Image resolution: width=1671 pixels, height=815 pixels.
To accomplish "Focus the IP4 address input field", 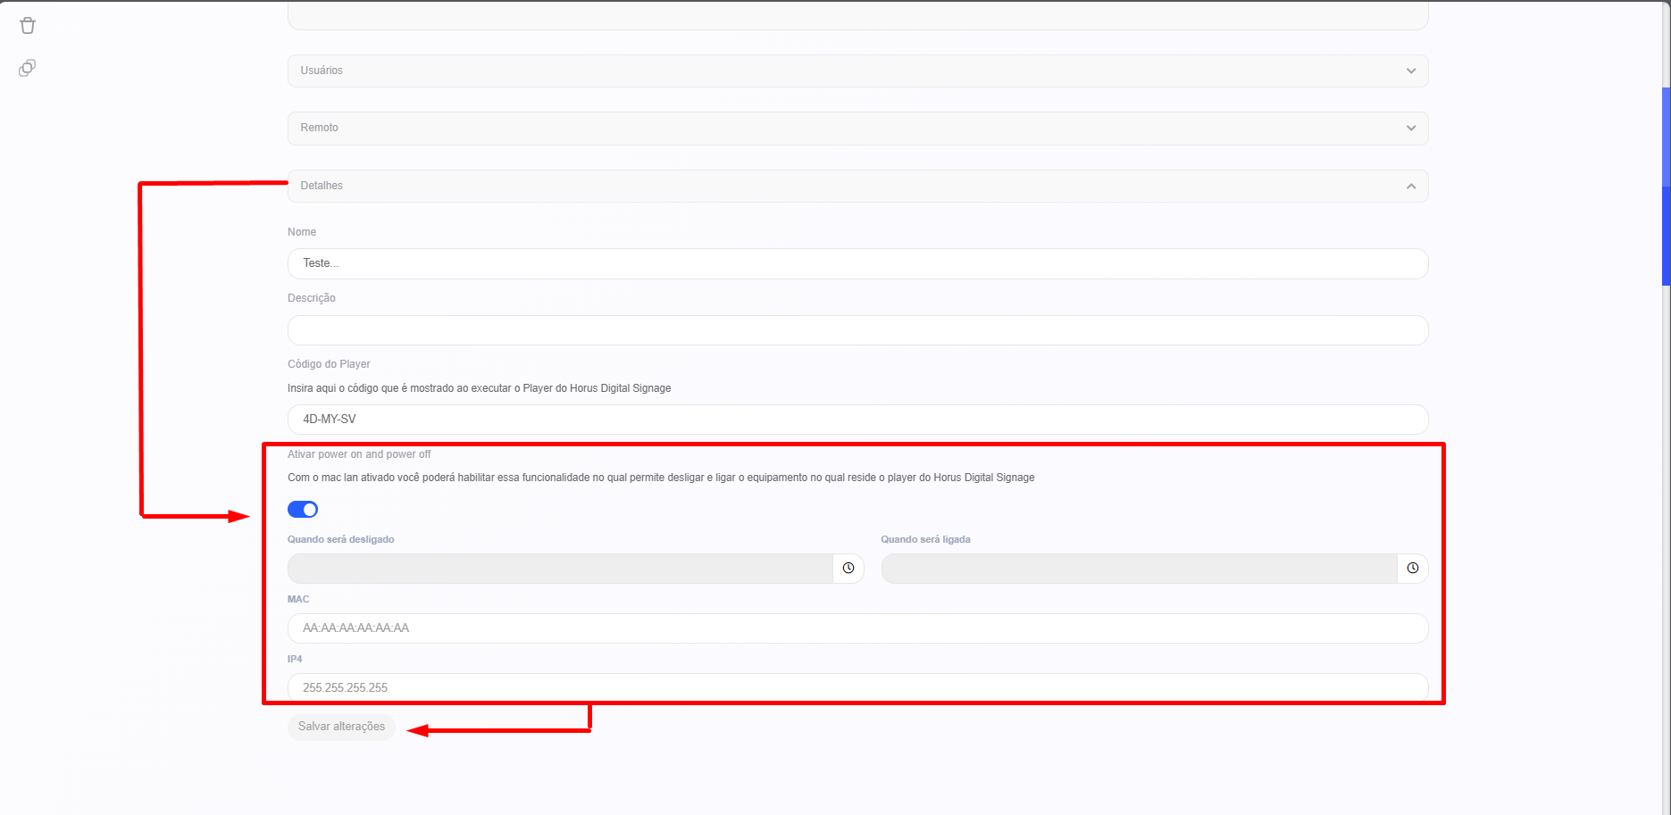I will (x=857, y=687).
